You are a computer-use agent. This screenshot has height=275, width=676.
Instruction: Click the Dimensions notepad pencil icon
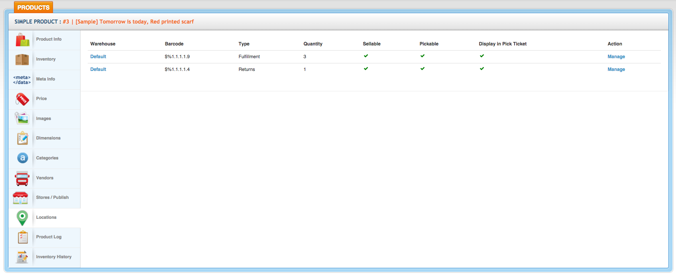click(x=22, y=138)
